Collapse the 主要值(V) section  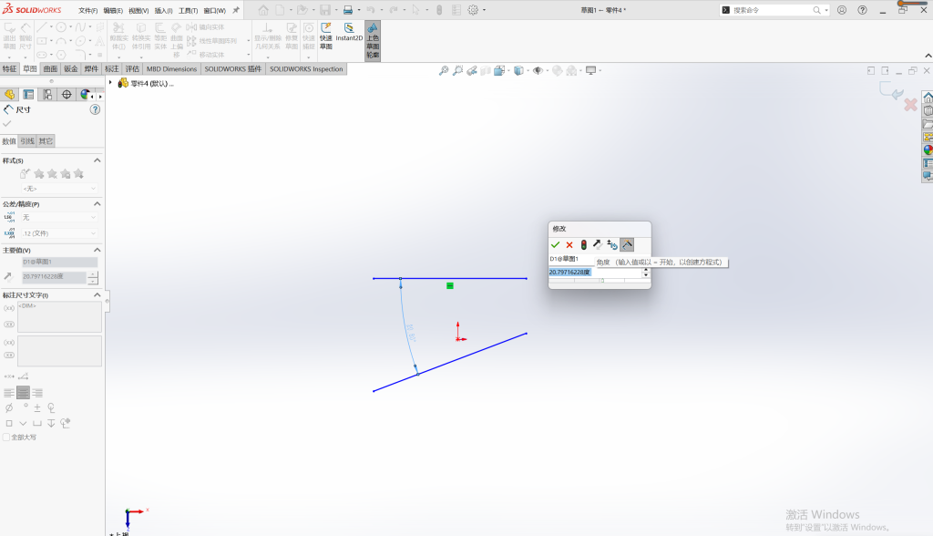(x=97, y=250)
